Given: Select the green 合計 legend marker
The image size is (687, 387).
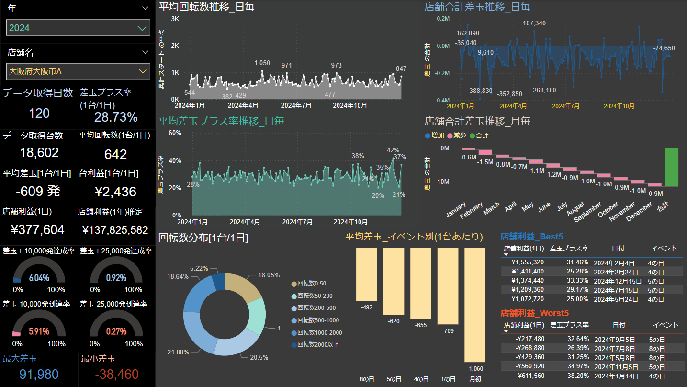Looking at the screenshot, I should 472,136.
